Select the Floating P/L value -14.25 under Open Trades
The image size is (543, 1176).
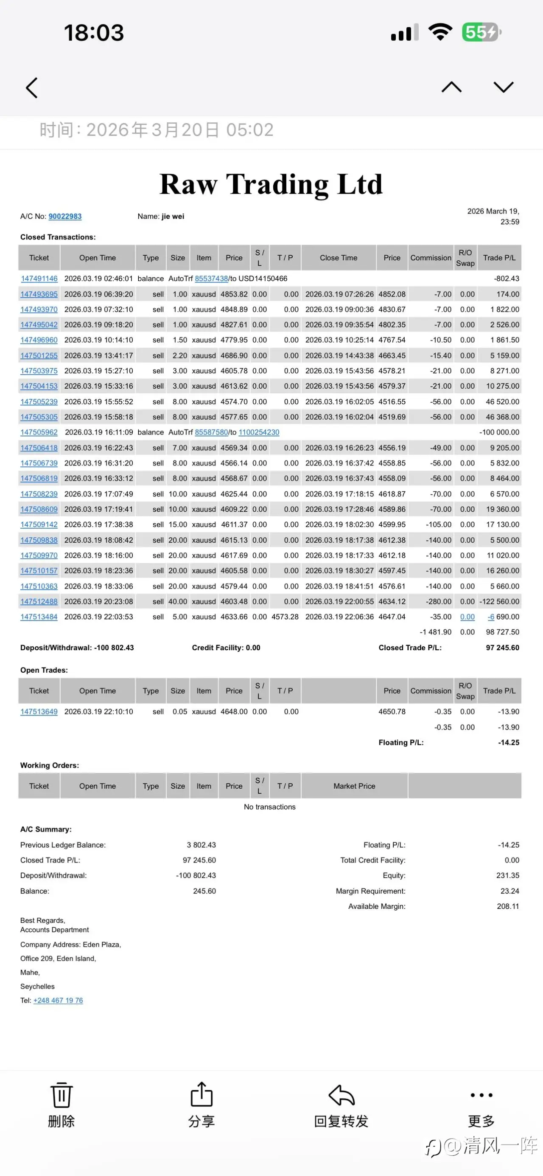click(508, 743)
